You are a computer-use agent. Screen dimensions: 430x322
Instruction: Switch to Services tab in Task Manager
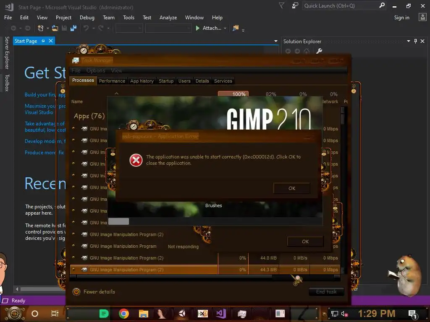coord(223,81)
